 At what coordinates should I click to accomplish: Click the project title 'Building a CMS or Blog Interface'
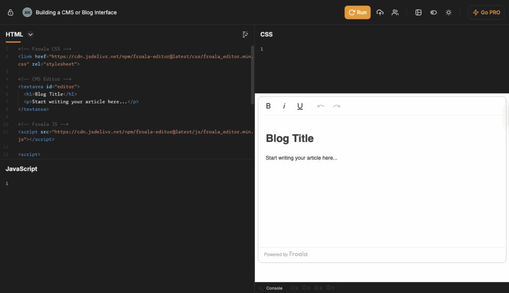click(x=76, y=12)
